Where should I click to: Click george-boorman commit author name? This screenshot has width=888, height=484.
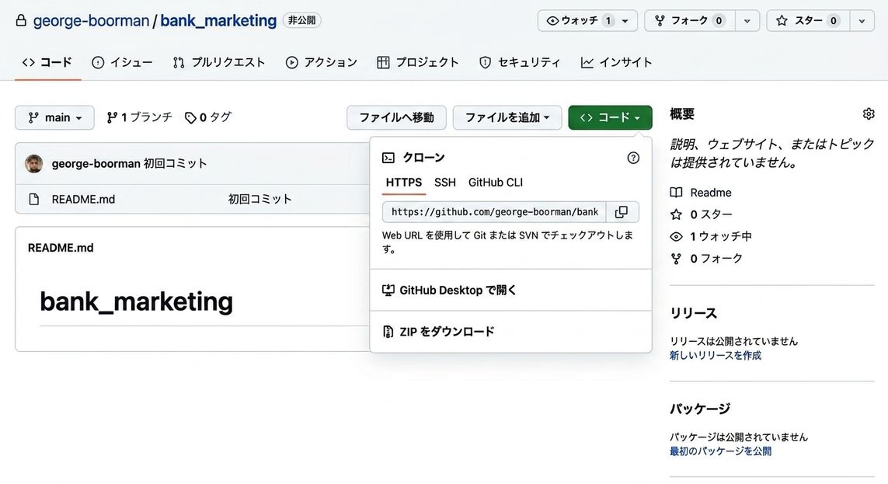tap(96, 164)
